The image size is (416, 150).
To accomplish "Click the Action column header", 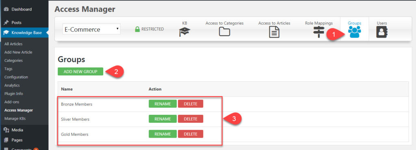I will coord(155,89).
